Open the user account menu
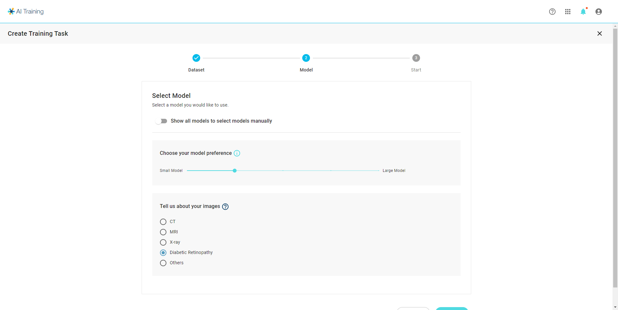This screenshot has height=310, width=618. coord(599,12)
